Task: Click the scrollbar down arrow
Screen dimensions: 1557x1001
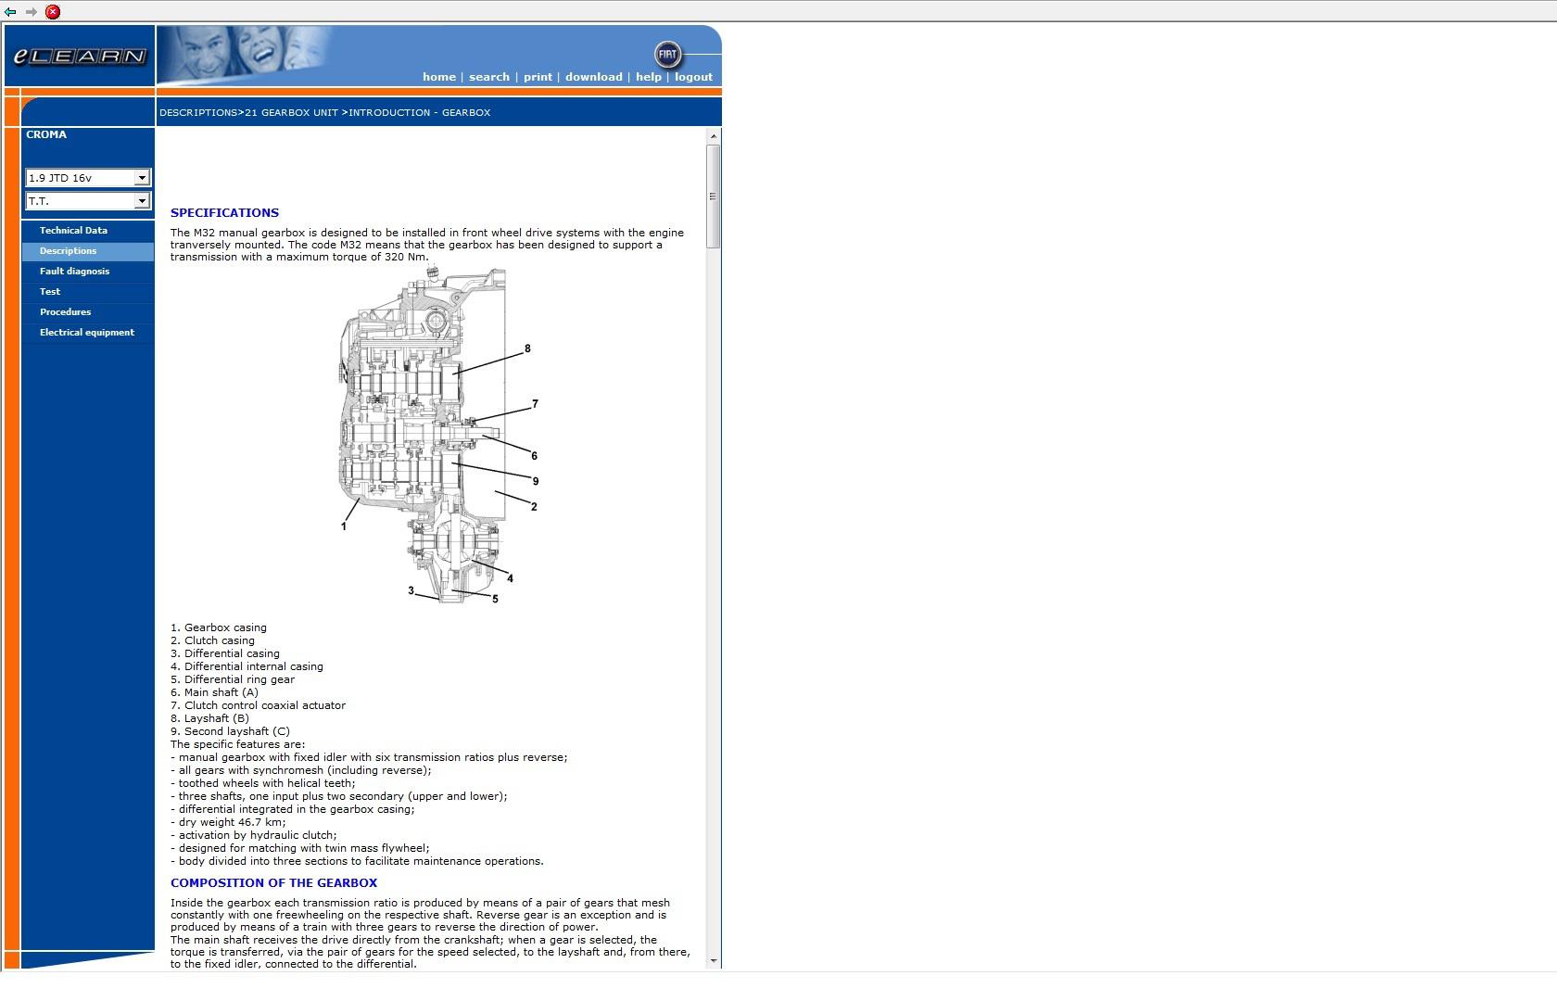Action: tap(713, 961)
